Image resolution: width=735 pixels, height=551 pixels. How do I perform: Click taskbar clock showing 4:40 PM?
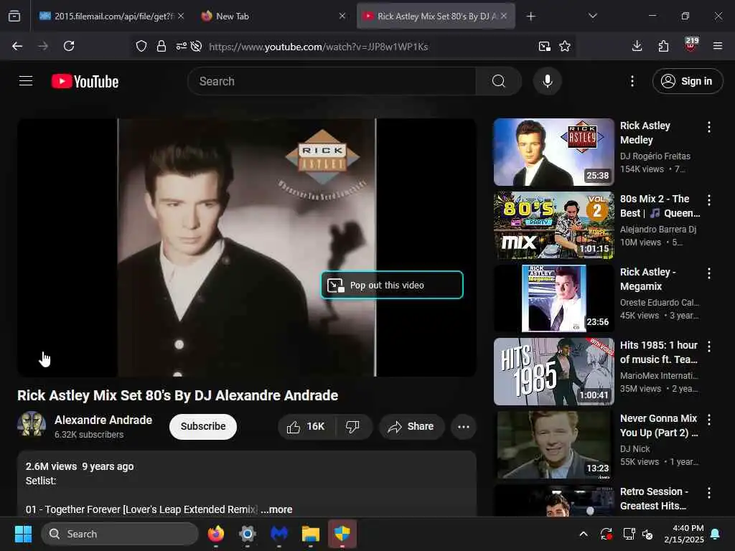[684, 534]
